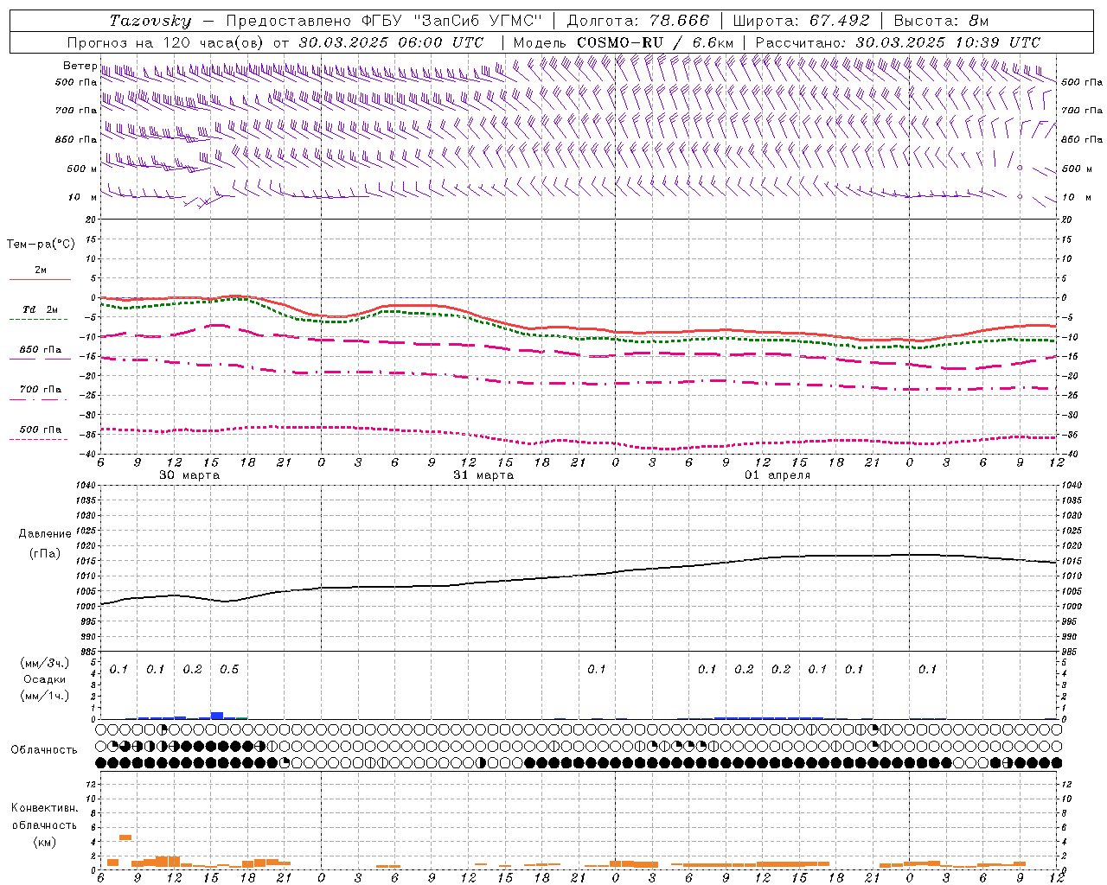Click the forecast start time 30.03.2025 06:00 UTC
This screenshot has height=885, width=1107.
pyautogui.click(x=391, y=42)
